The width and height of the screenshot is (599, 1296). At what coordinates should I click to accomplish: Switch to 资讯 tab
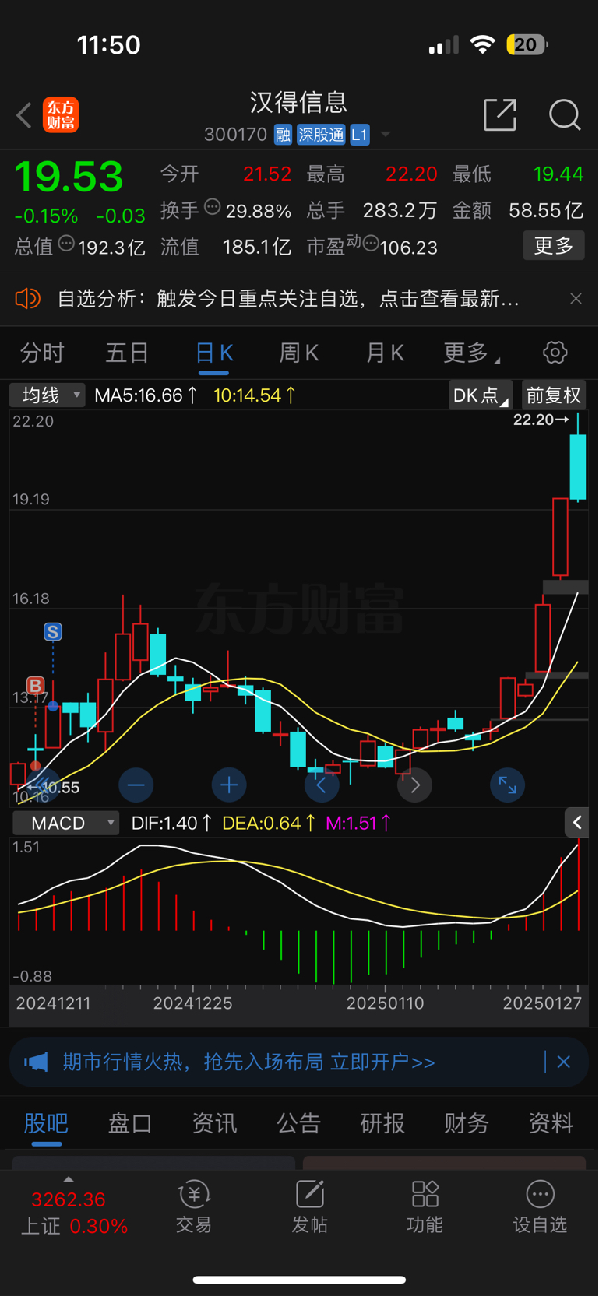click(214, 1122)
